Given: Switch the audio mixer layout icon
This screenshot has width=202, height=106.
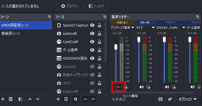Looking at the screenshot, I should point(160,99).
